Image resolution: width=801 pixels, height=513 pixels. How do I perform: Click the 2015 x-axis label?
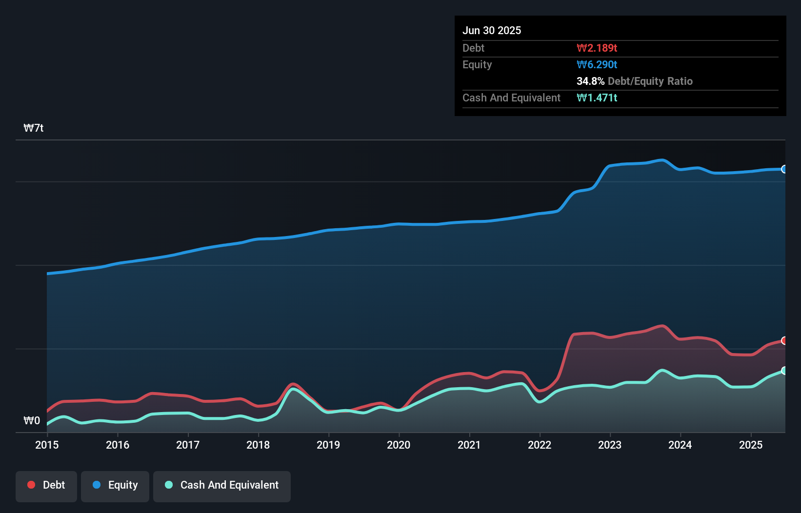[47, 445]
